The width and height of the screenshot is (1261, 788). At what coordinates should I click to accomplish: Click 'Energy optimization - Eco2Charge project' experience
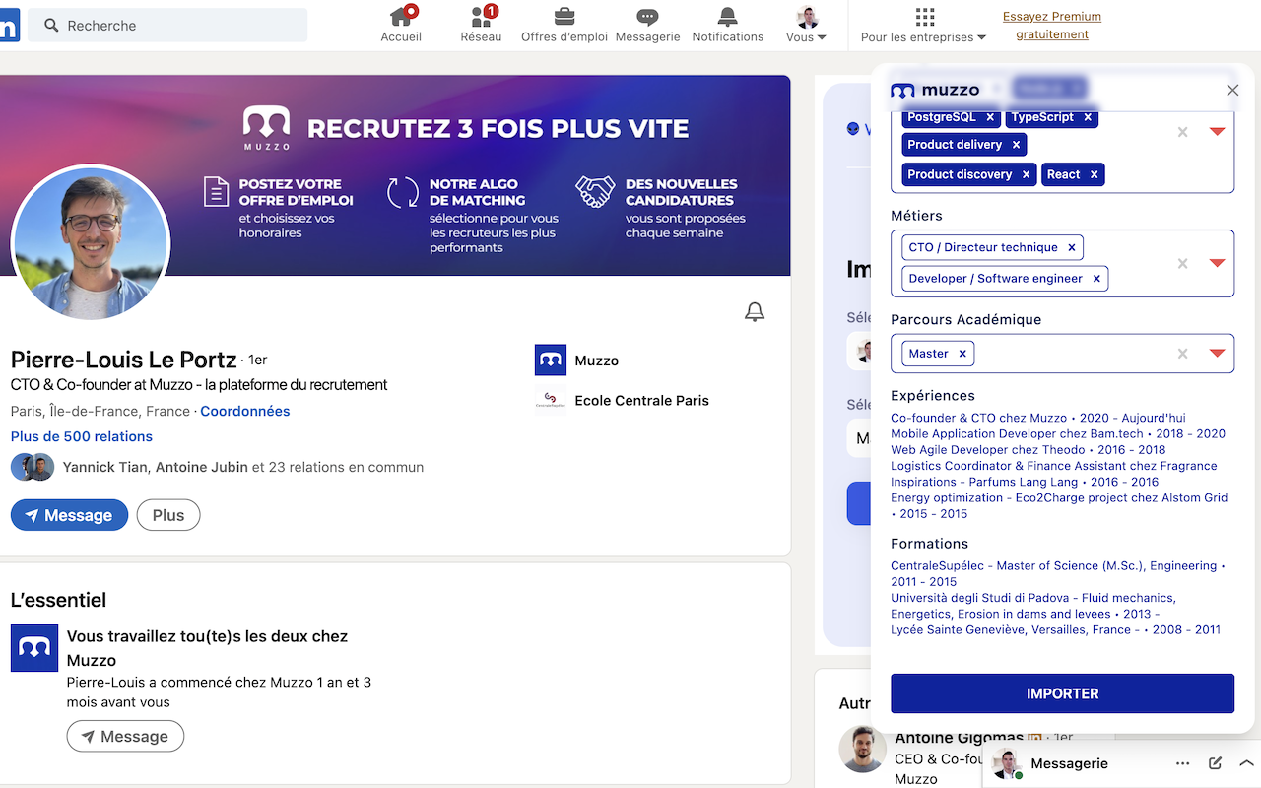click(x=1059, y=505)
